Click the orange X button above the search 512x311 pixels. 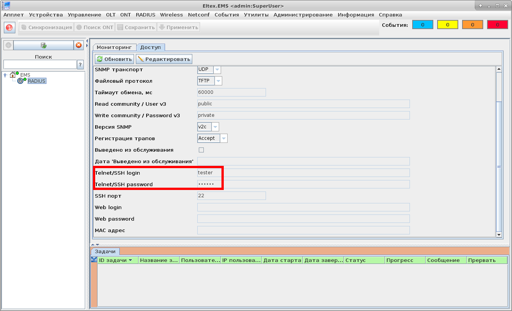point(79,45)
